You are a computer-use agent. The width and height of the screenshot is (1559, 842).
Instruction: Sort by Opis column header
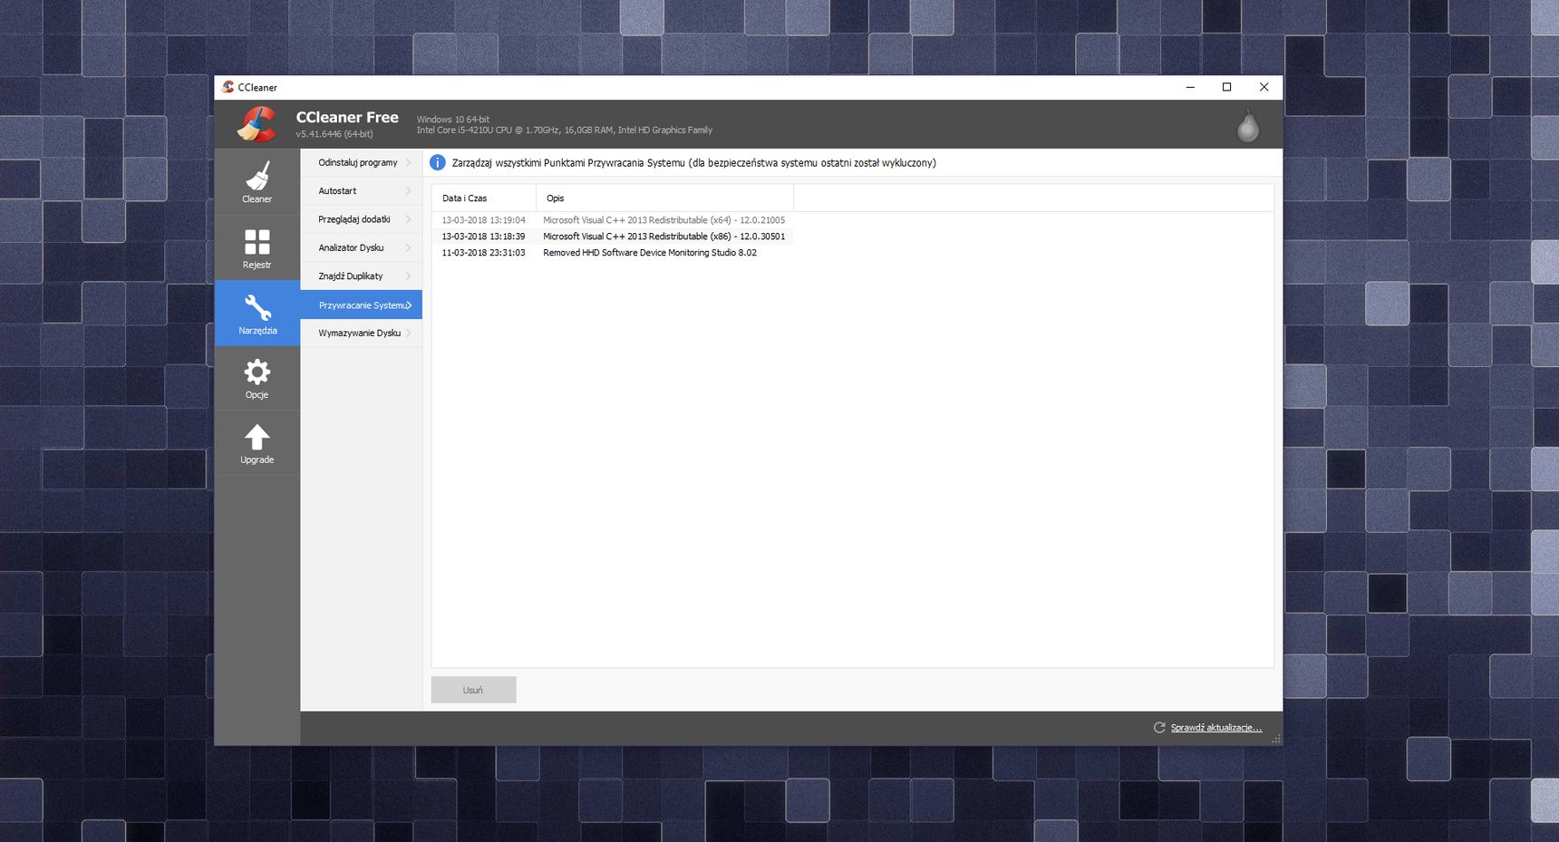click(664, 198)
